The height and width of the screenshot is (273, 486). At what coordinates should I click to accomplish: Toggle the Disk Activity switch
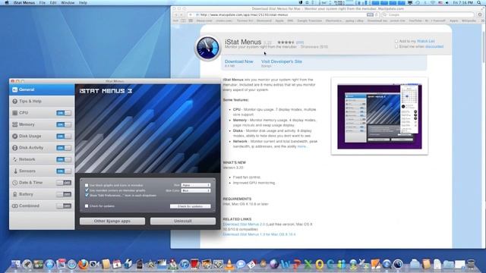point(64,148)
